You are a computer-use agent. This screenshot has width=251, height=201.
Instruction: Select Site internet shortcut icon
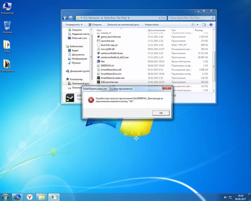(99, 61)
